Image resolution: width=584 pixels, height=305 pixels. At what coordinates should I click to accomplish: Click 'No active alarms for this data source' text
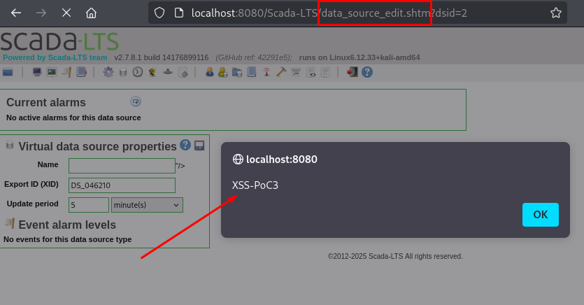tap(73, 118)
